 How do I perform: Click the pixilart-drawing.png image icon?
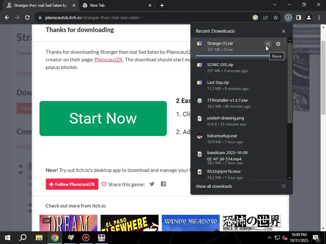click(x=200, y=118)
